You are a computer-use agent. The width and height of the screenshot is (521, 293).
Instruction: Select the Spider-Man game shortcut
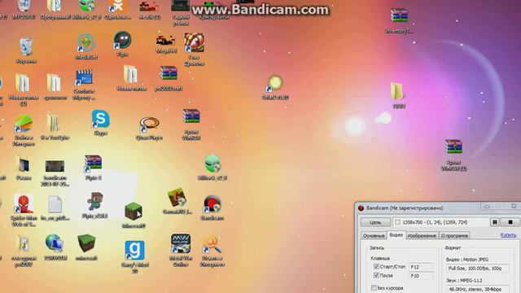coord(24,203)
